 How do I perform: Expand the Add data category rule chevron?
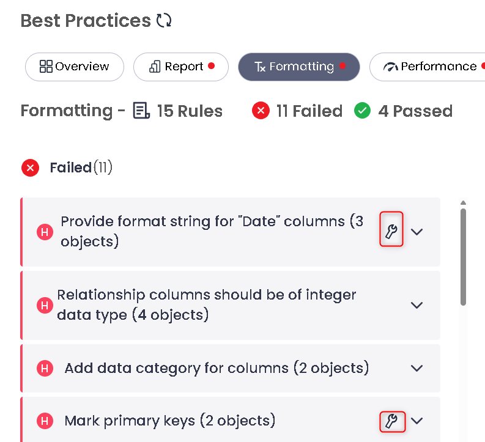click(x=417, y=368)
